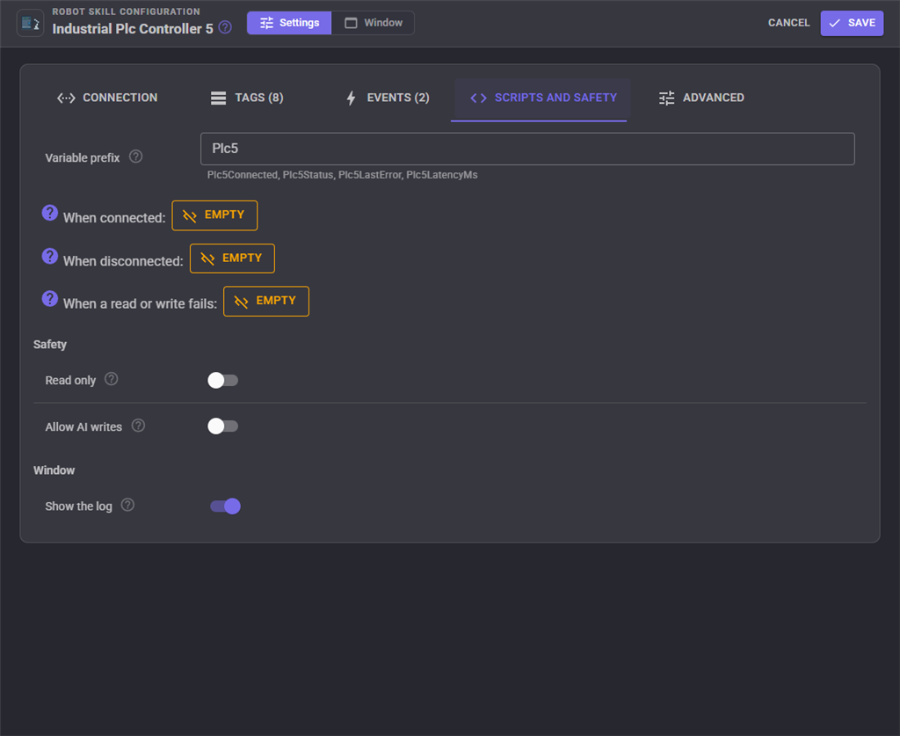Click the help icon beside Show the log

pyautogui.click(x=127, y=505)
